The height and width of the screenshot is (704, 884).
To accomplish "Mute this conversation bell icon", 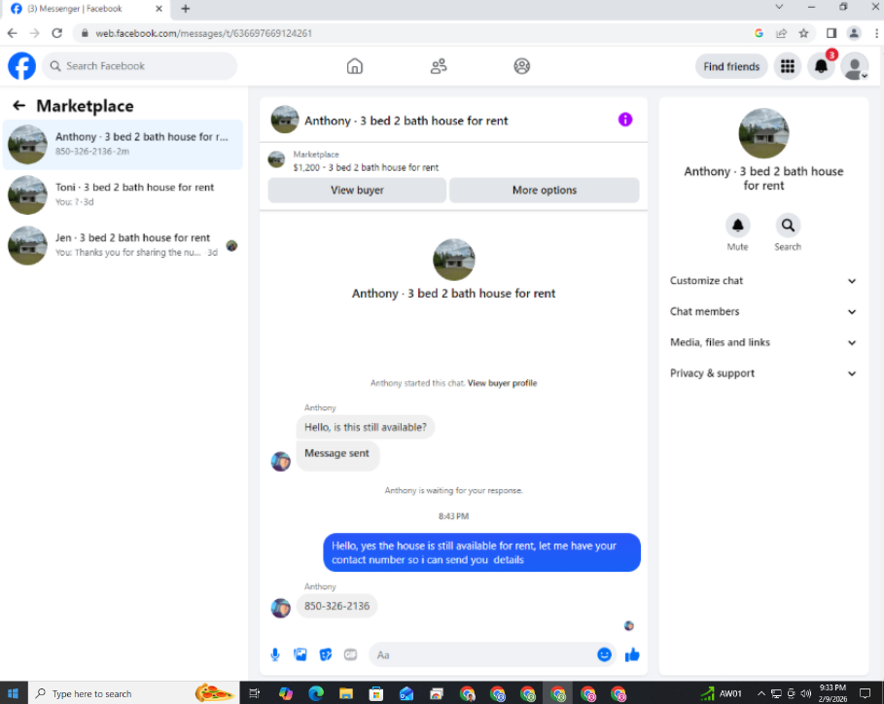I will [737, 226].
